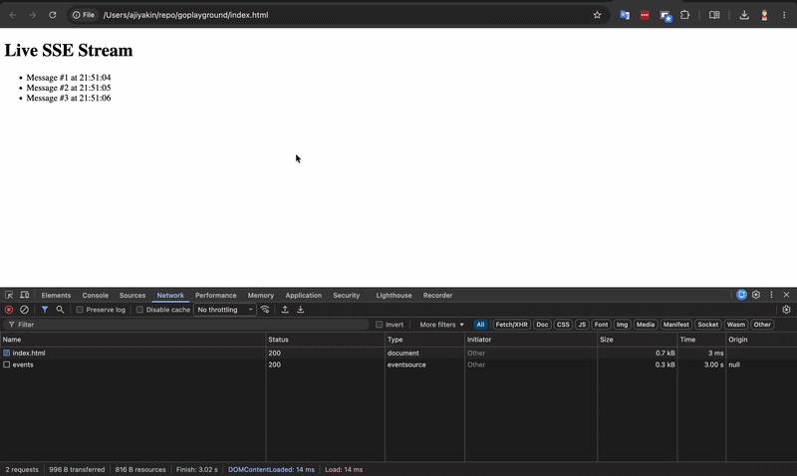Filter requests by Manifest type
Screen dimensions: 797x476
tap(676, 324)
